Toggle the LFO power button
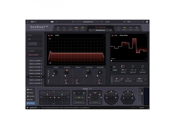 click(x=112, y=36)
